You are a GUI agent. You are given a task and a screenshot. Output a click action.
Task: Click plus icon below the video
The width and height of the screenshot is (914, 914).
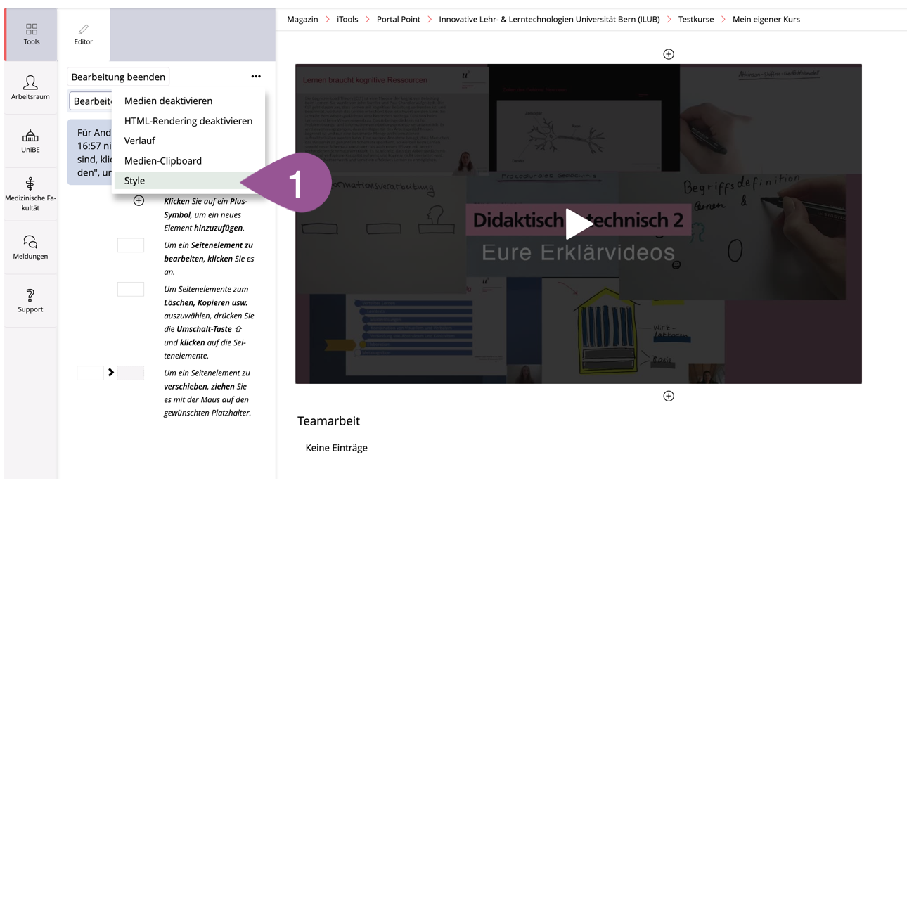(669, 397)
